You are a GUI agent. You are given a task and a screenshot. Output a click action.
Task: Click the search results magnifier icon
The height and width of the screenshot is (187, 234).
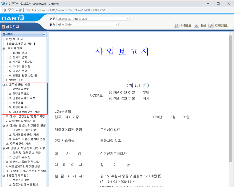pyautogui.click(x=211, y=25)
